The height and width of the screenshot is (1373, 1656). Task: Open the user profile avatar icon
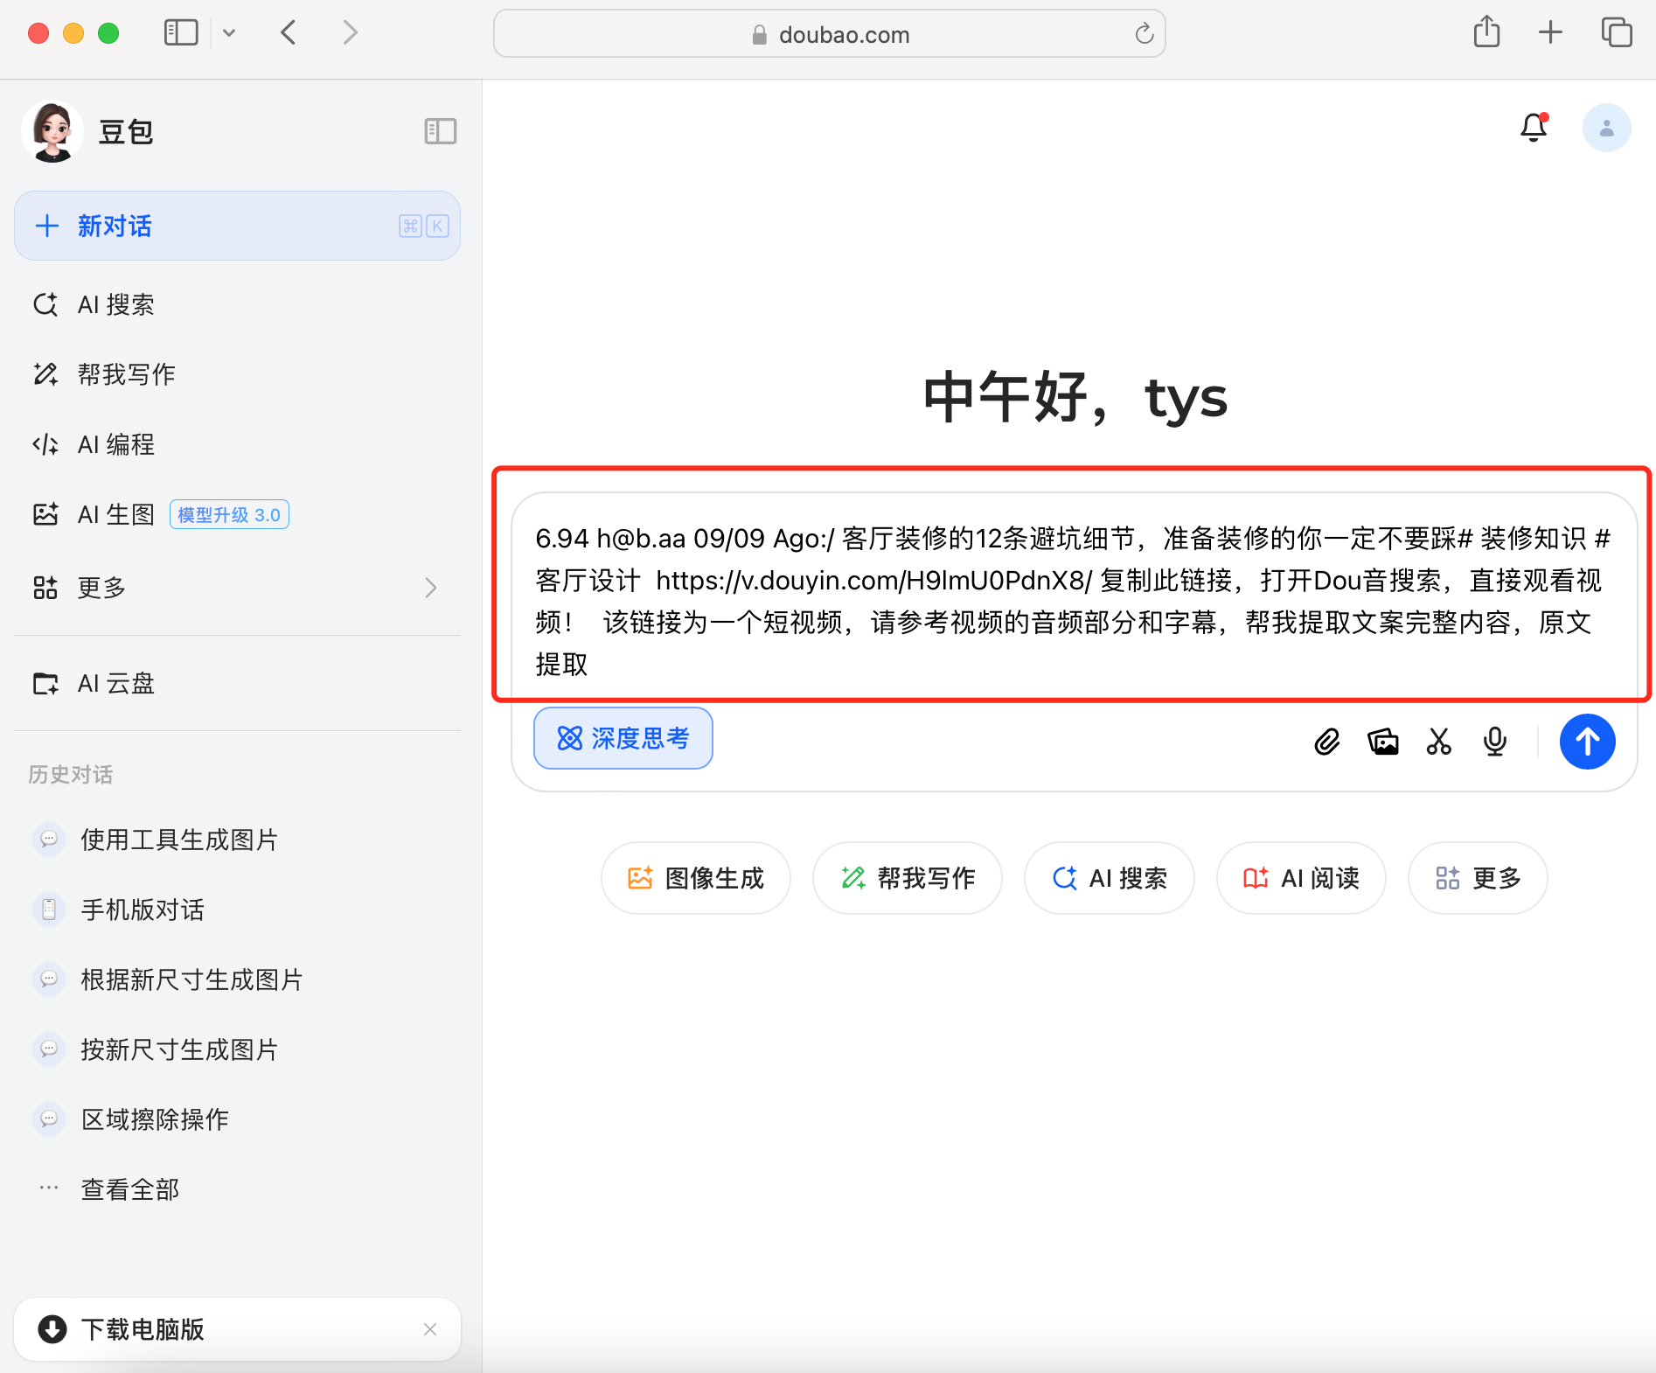[x=1606, y=128]
